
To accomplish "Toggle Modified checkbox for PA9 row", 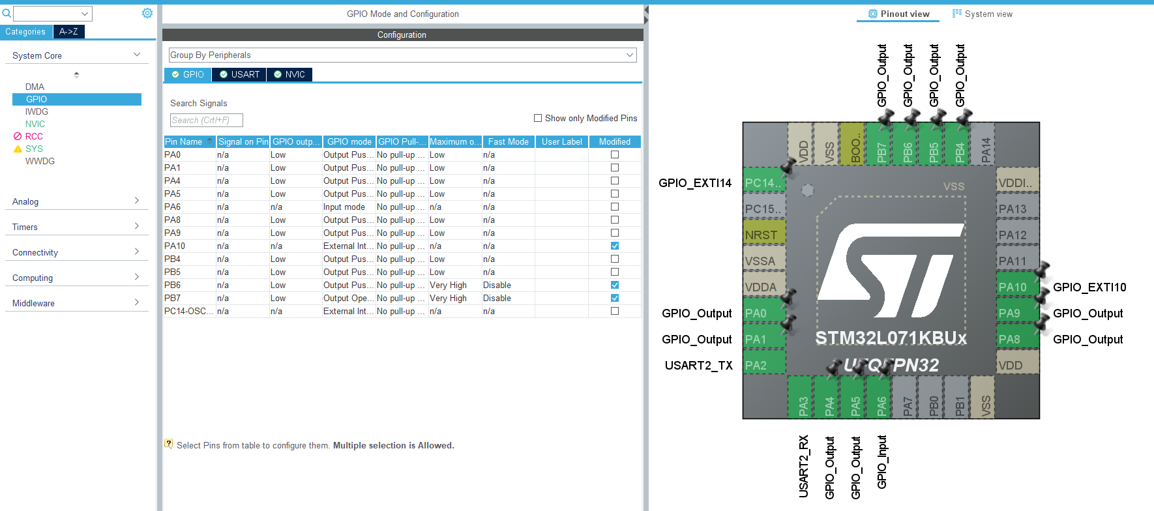I will (x=615, y=233).
